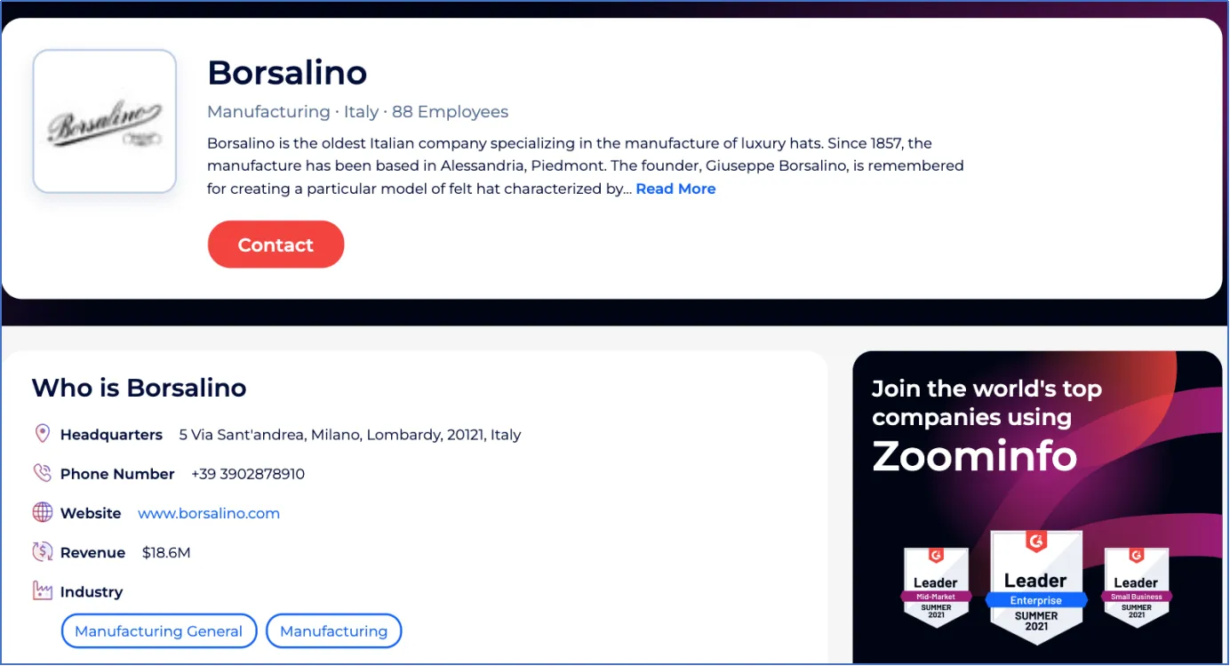Click the Contact button
The height and width of the screenshot is (666, 1230).
(x=276, y=245)
